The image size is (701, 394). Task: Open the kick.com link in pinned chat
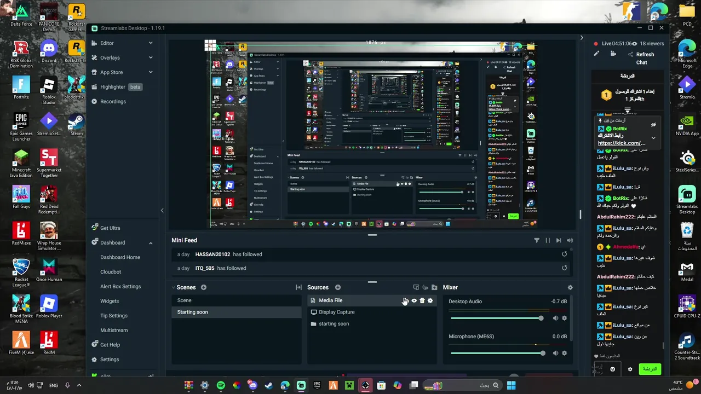[x=622, y=143]
